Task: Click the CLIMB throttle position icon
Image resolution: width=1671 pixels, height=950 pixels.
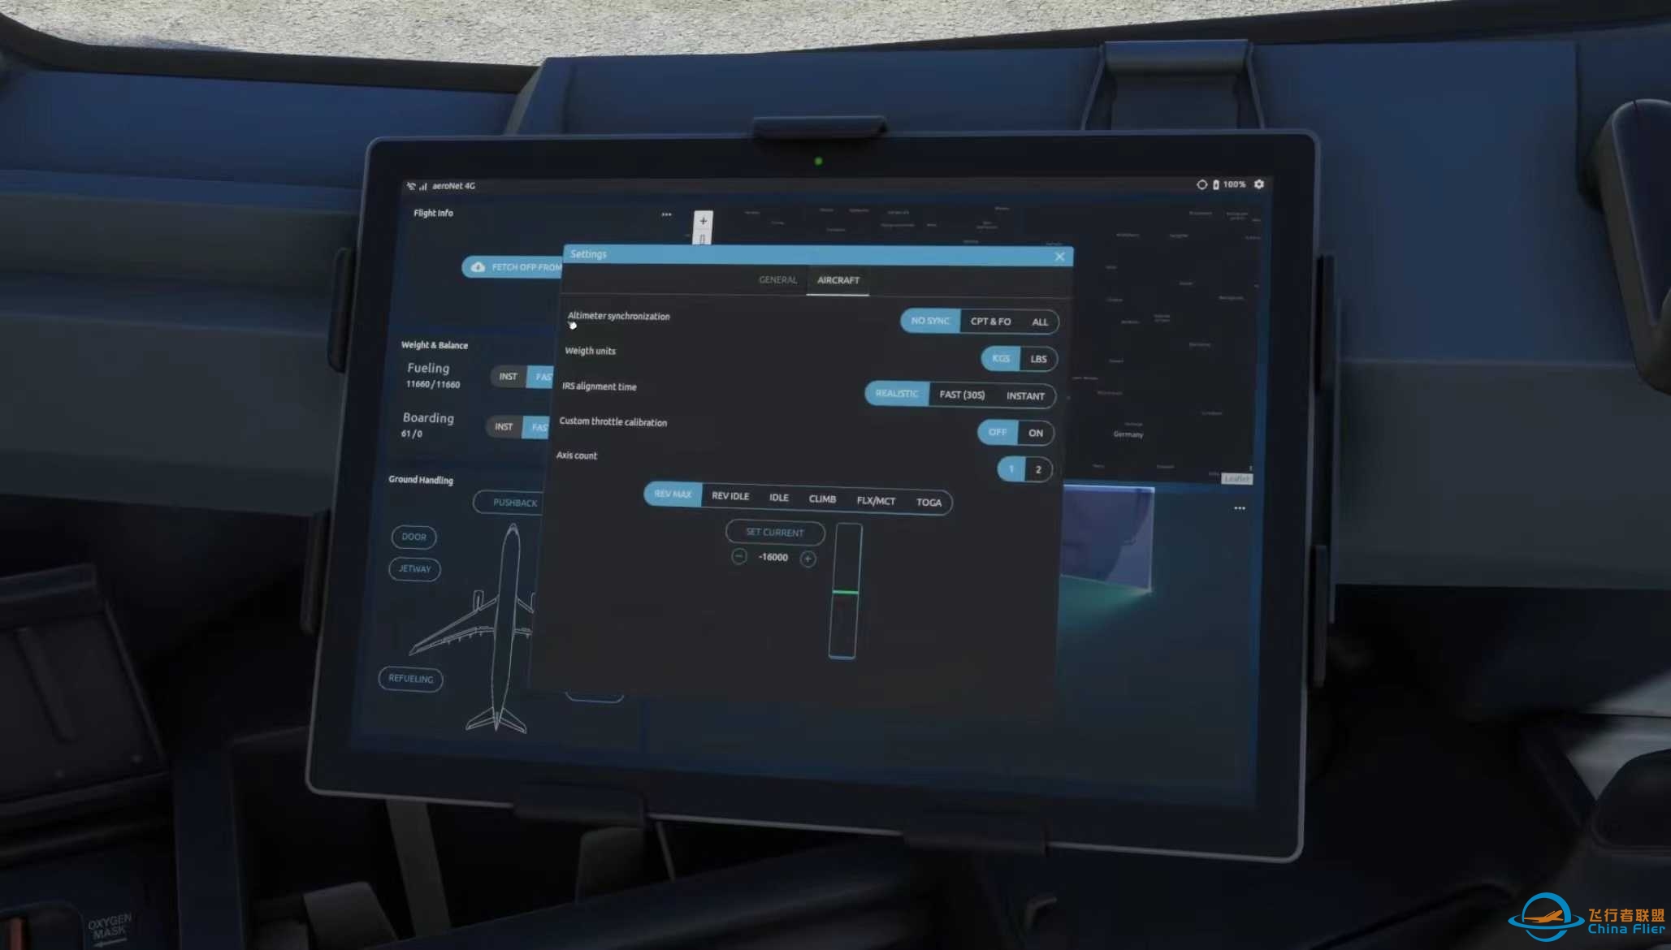Action: tap(822, 499)
